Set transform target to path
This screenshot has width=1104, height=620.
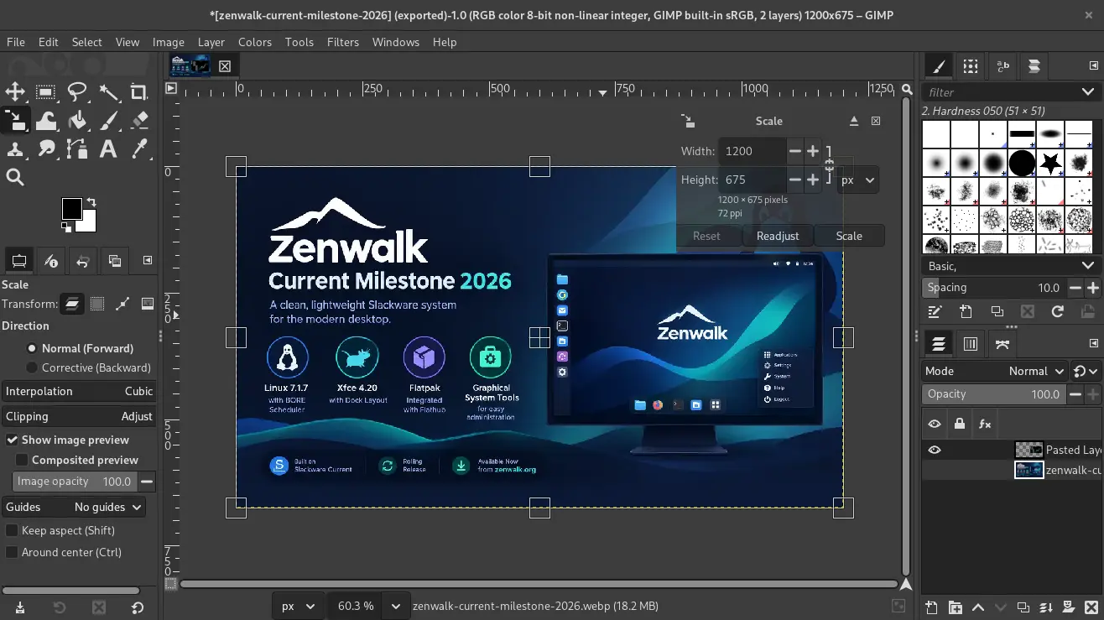[122, 304]
